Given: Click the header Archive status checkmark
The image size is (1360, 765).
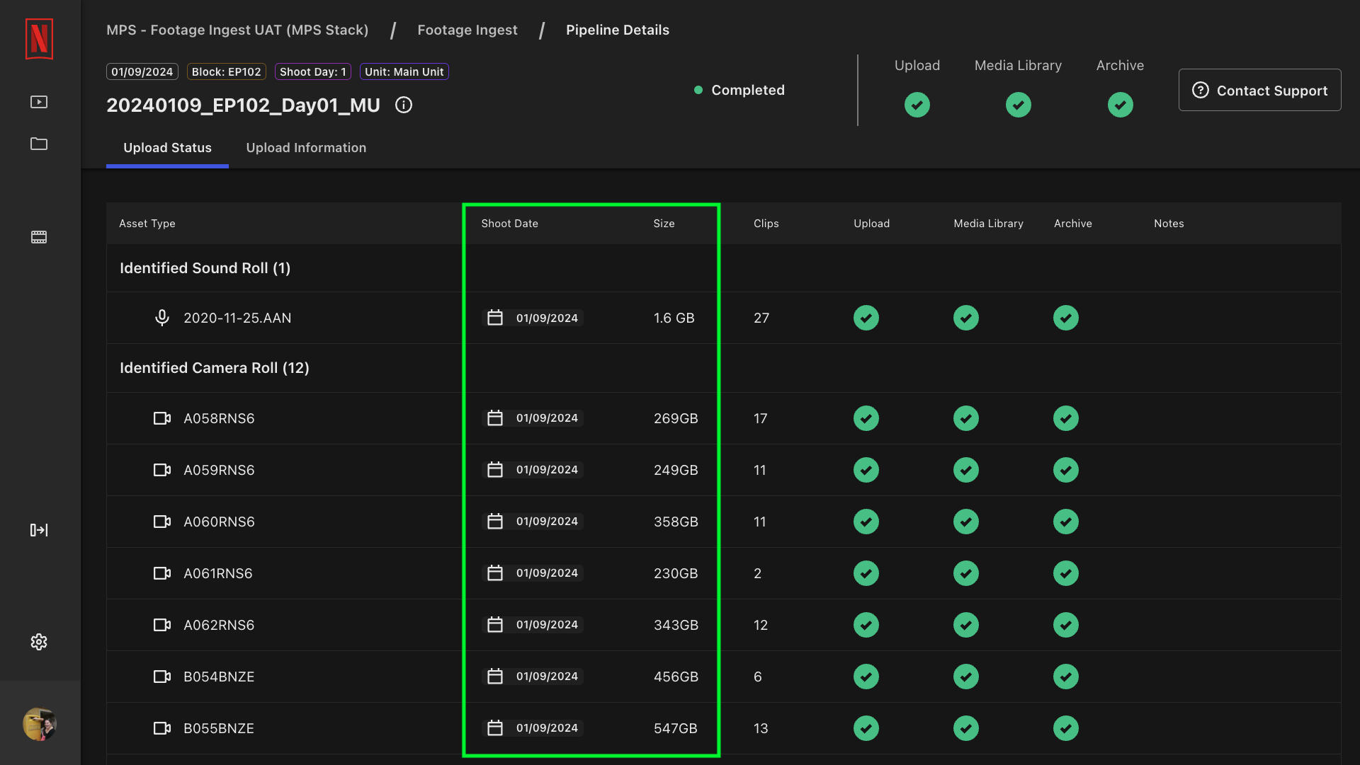Looking at the screenshot, I should [x=1121, y=105].
